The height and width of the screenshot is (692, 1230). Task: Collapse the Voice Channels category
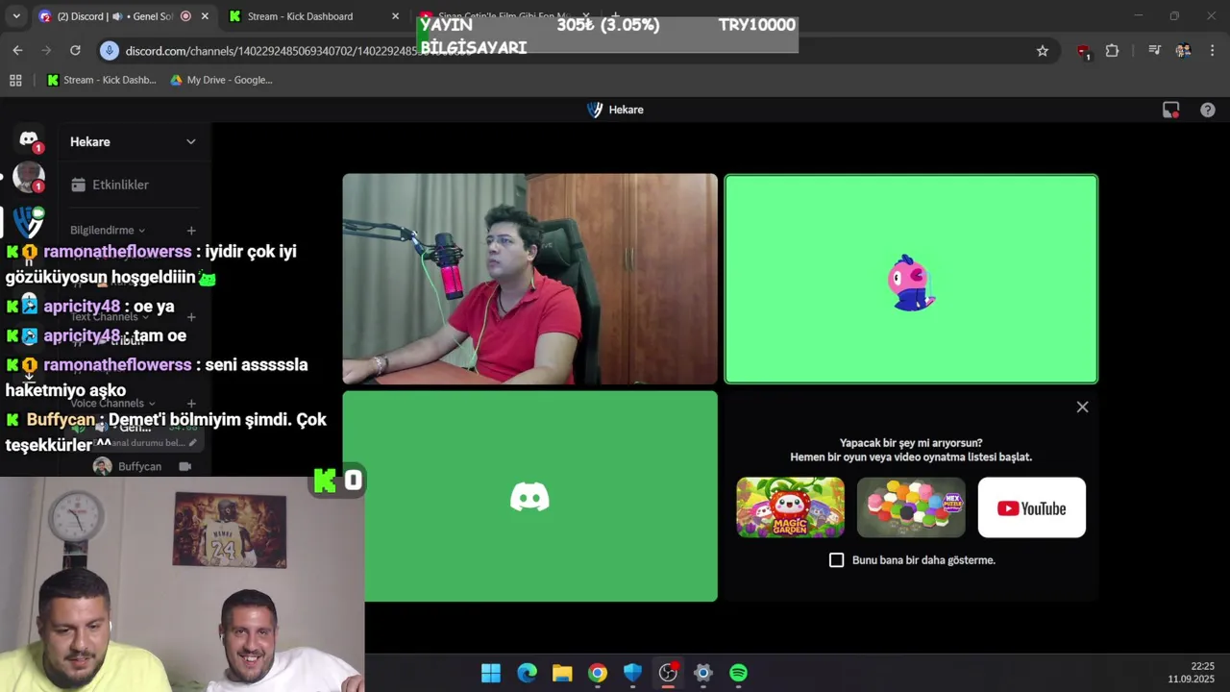(112, 404)
